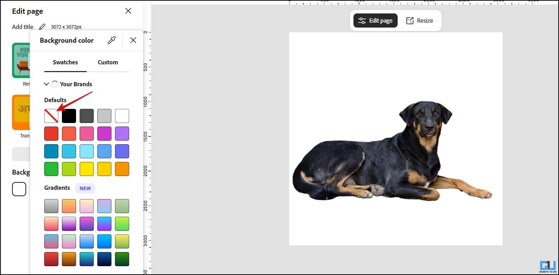
Task: Switch to the Custom tab
Action: click(x=108, y=62)
